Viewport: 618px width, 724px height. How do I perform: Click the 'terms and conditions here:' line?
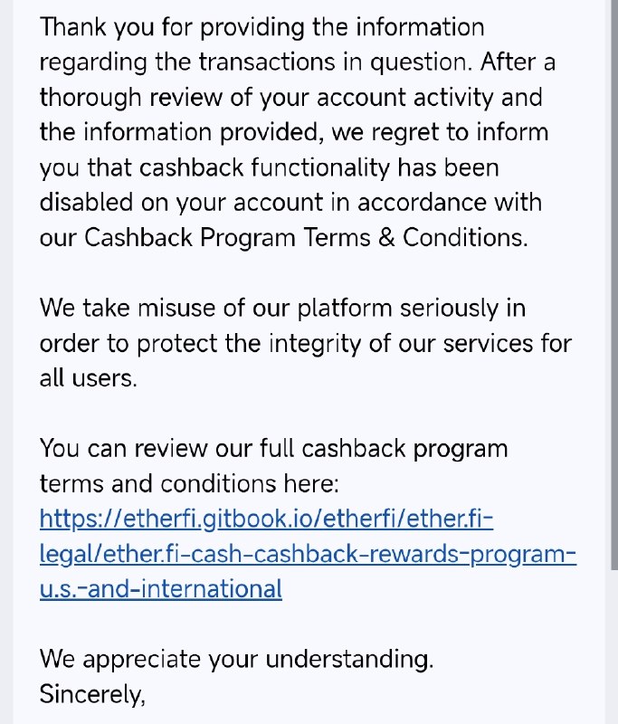click(x=189, y=484)
